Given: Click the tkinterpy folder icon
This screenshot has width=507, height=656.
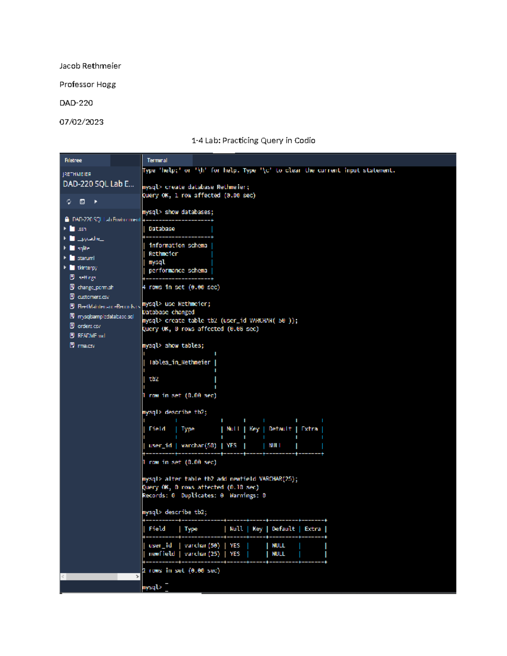Looking at the screenshot, I should click(72, 267).
